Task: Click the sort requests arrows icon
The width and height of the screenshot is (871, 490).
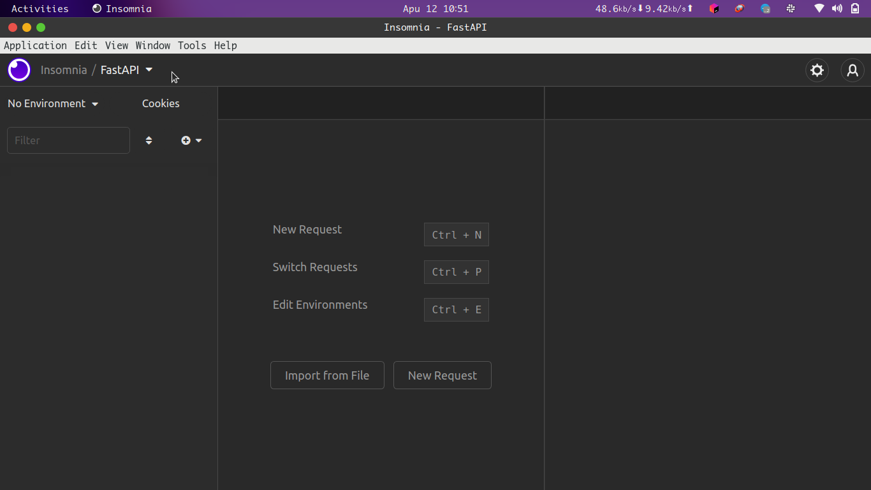Action: pyautogui.click(x=149, y=140)
